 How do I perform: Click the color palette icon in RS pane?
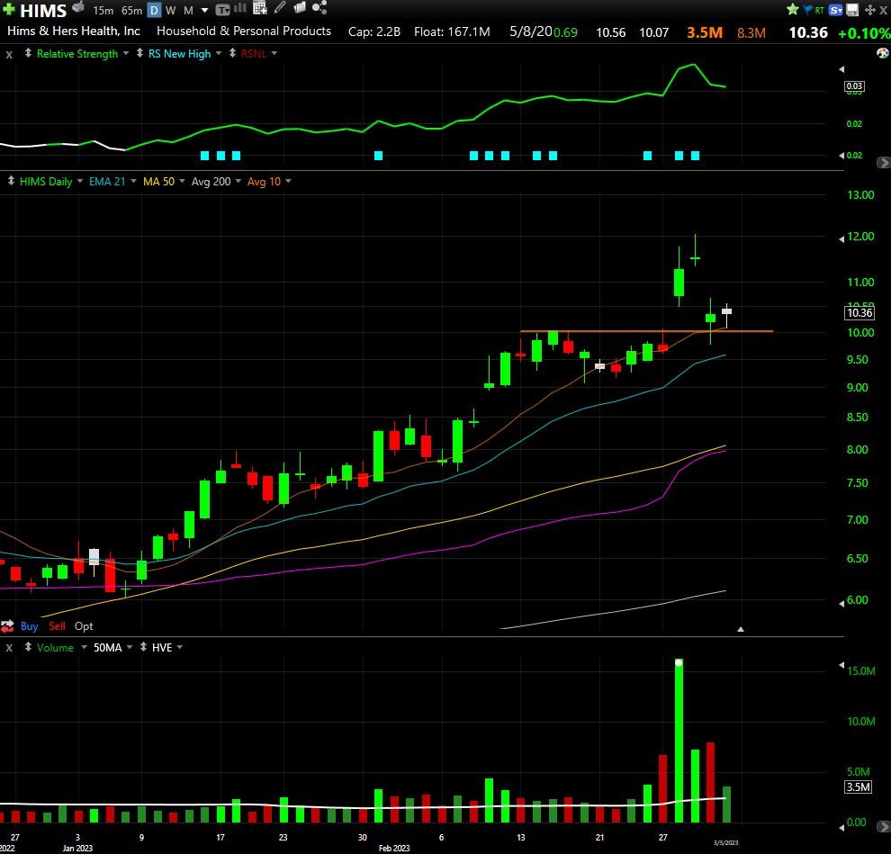tap(883, 53)
